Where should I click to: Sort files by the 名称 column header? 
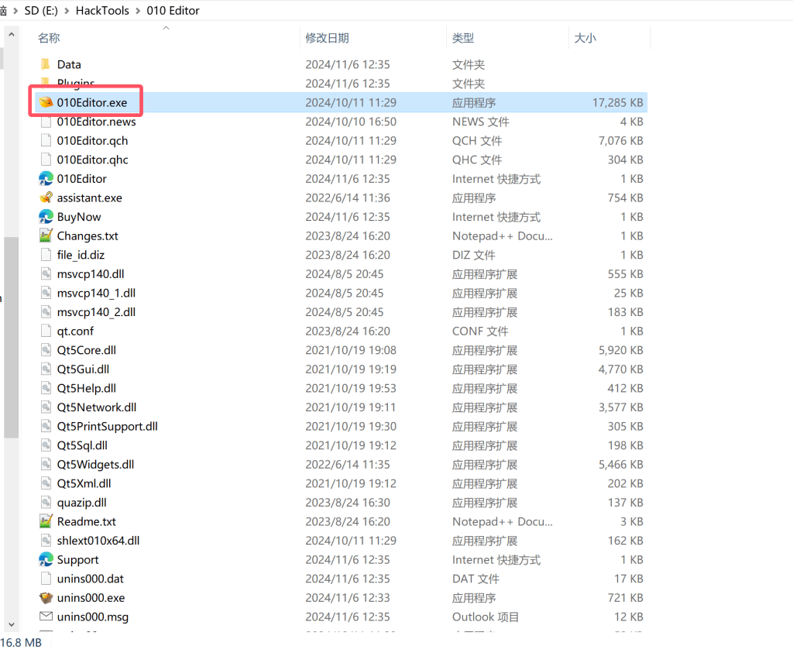point(49,38)
